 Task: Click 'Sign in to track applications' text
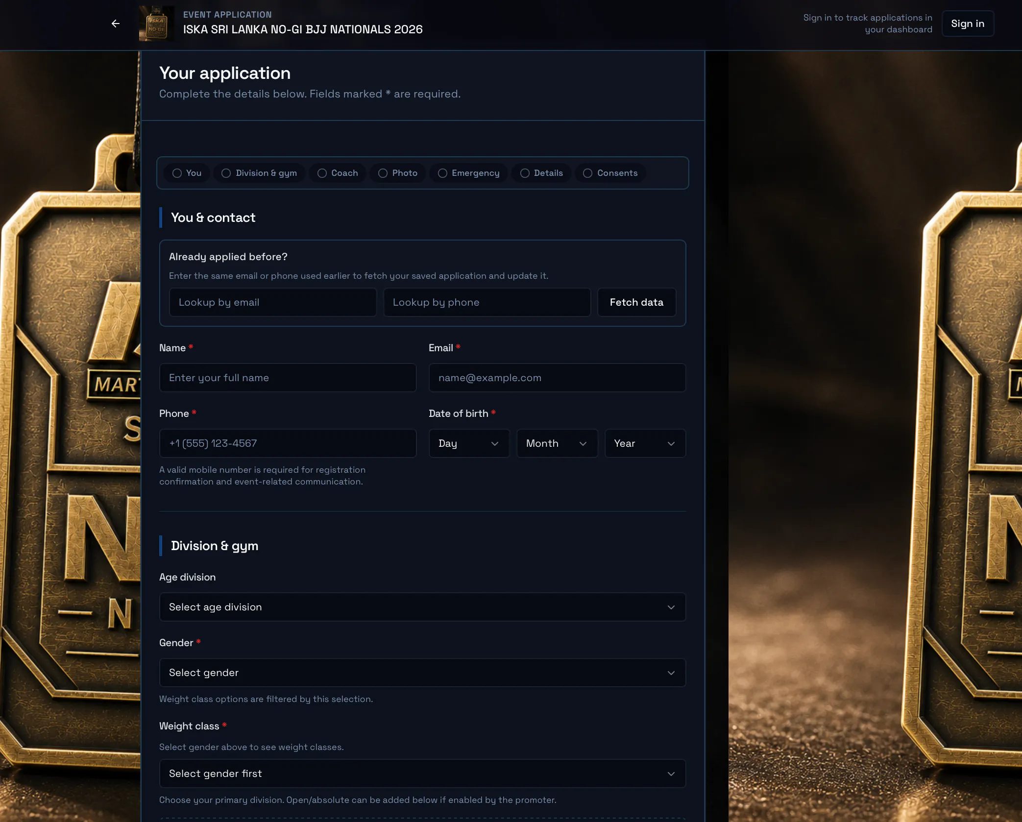click(x=868, y=24)
